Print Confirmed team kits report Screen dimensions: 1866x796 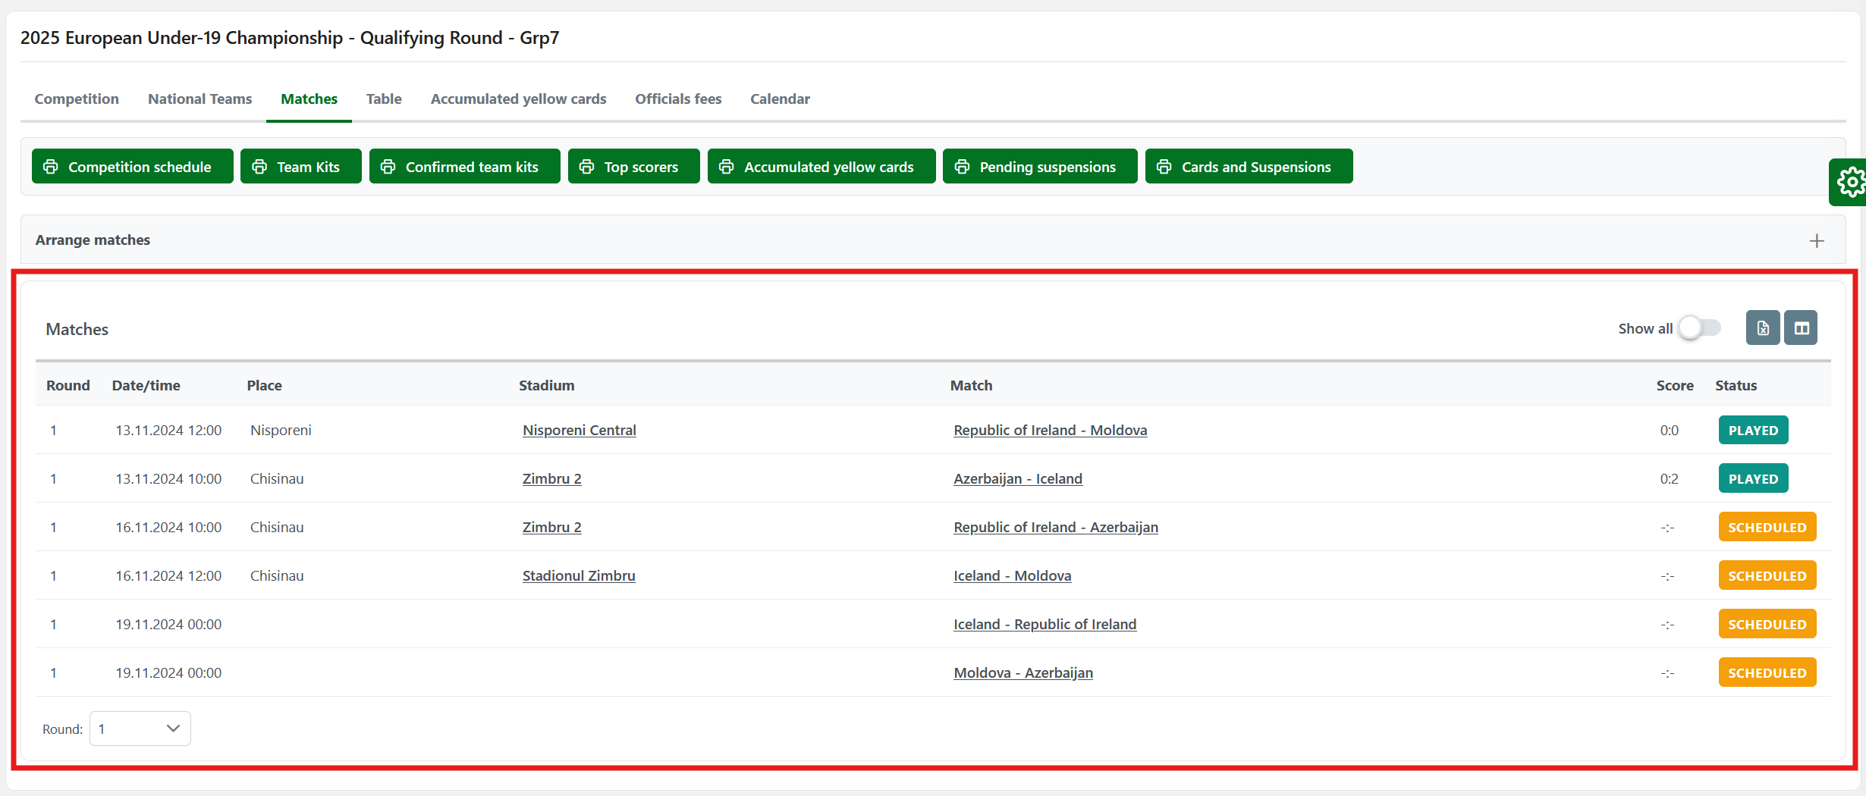pos(464,167)
